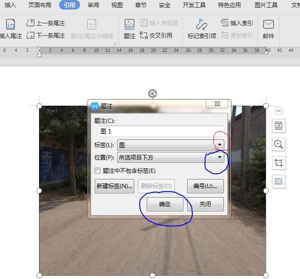300x279 pixels.
Task: Open the 审阅 tab
Action: pyautogui.click(x=93, y=5)
